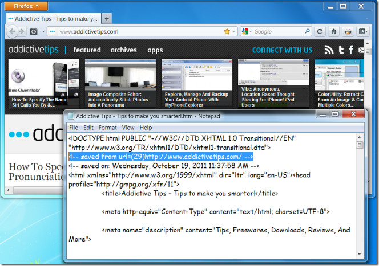
Task: Open the orange Firefox menu button
Action: [26, 6]
